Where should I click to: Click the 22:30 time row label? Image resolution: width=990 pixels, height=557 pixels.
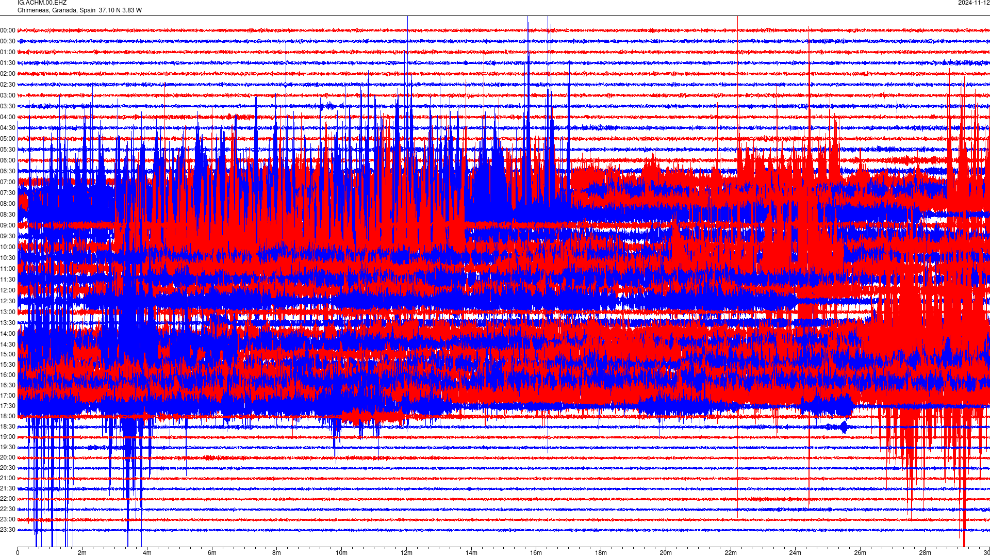pyautogui.click(x=8, y=509)
